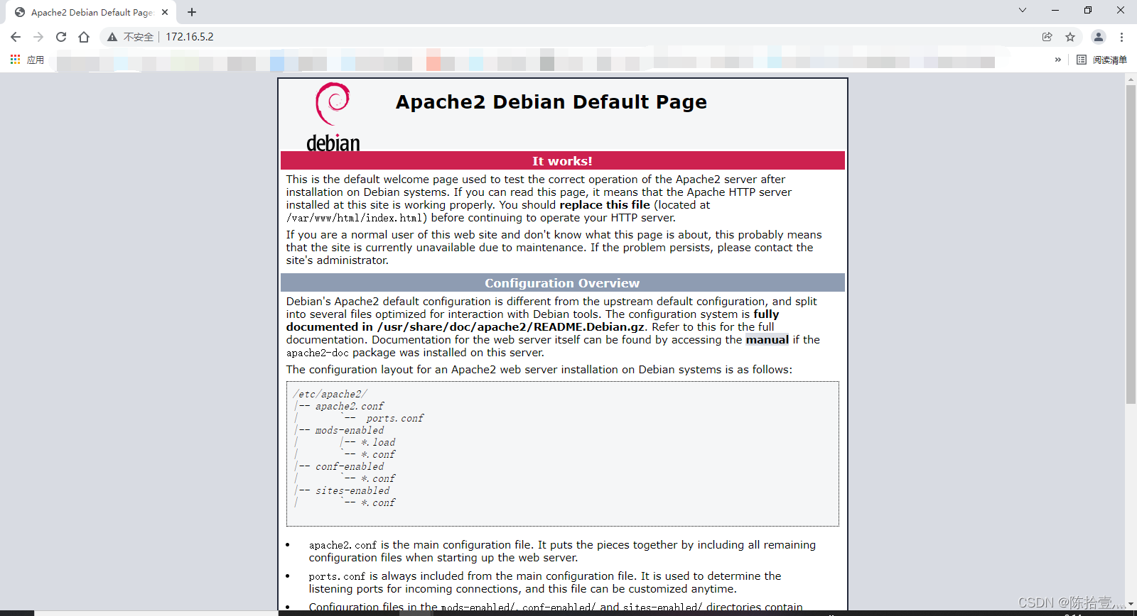Open the reading list
The width and height of the screenshot is (1137, 616).
point(1101,60)
